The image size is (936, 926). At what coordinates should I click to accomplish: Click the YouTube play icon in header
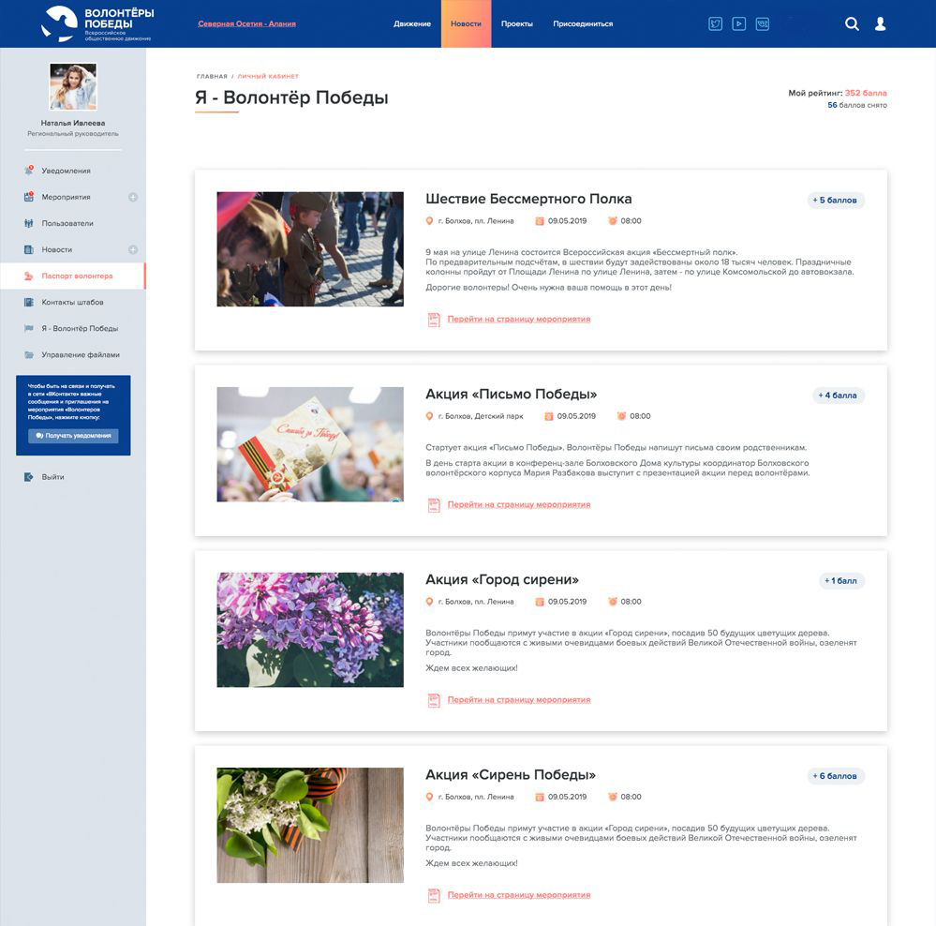pyautogui.click(x=738, y=24)
